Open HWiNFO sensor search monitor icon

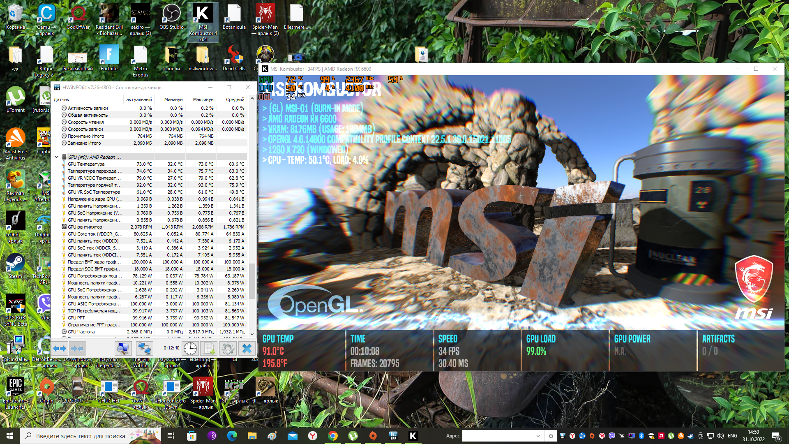(123, 349)
